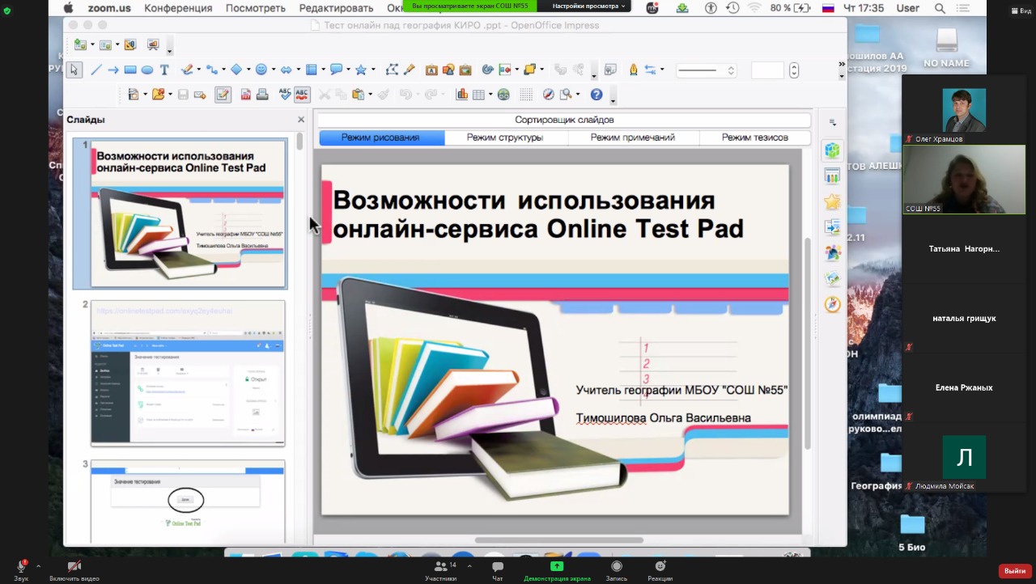Toggle Zoom video (Включить видео)
The image size is (1036, 584).
(x=74, y=570)
